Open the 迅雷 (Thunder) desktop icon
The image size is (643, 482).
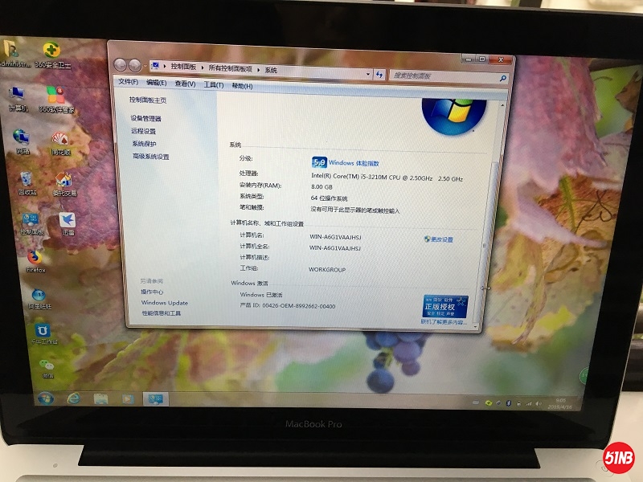[x=68, y=220]
